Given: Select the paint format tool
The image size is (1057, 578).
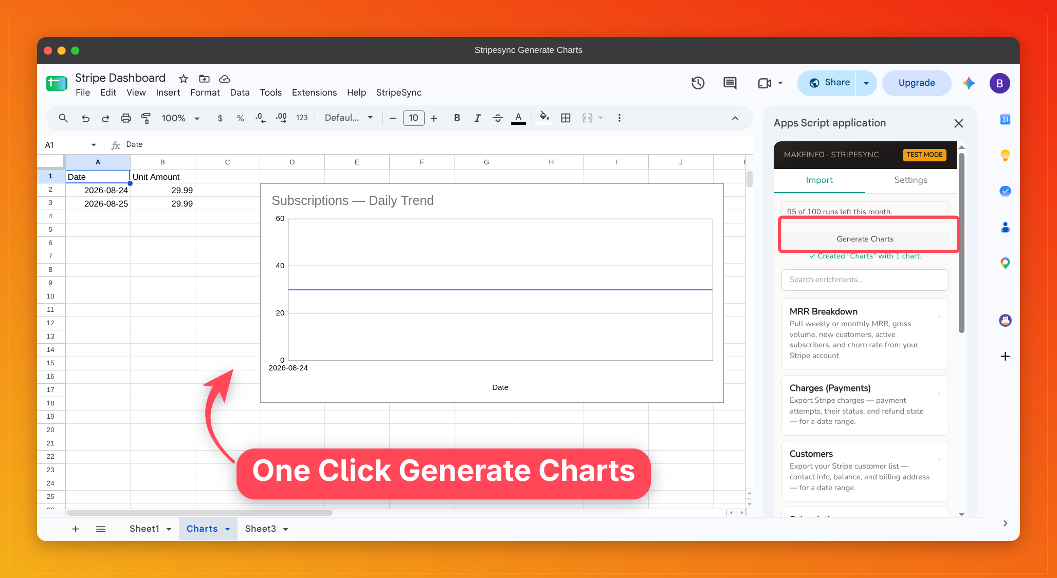Looking at the screenshot, I should pos(146,118).
